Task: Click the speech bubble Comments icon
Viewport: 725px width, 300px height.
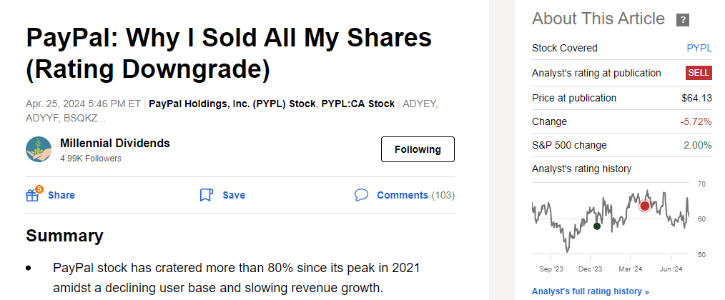Action: (361, 195)
